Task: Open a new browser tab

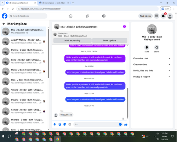Action: (x=73, y=3)
